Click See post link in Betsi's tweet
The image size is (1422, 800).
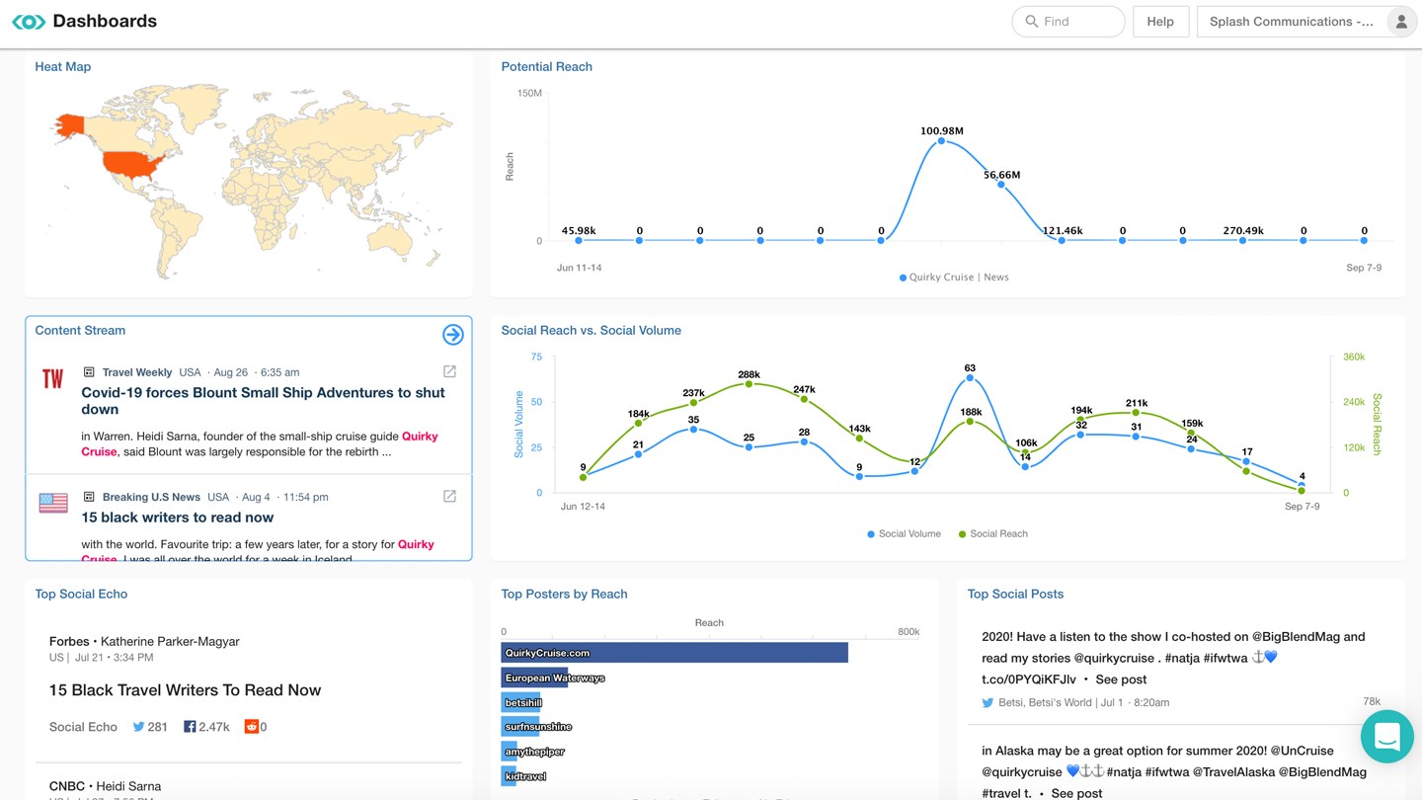coord(1121,680)
